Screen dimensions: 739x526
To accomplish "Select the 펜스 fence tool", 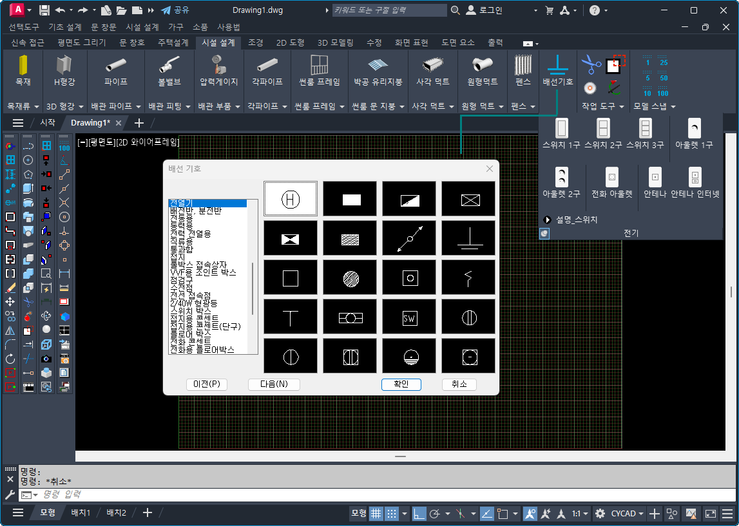I will (523, 67).
